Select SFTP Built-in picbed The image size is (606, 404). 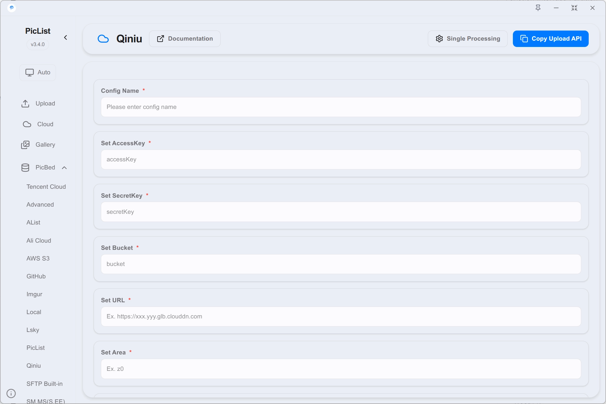coord(44,384)
